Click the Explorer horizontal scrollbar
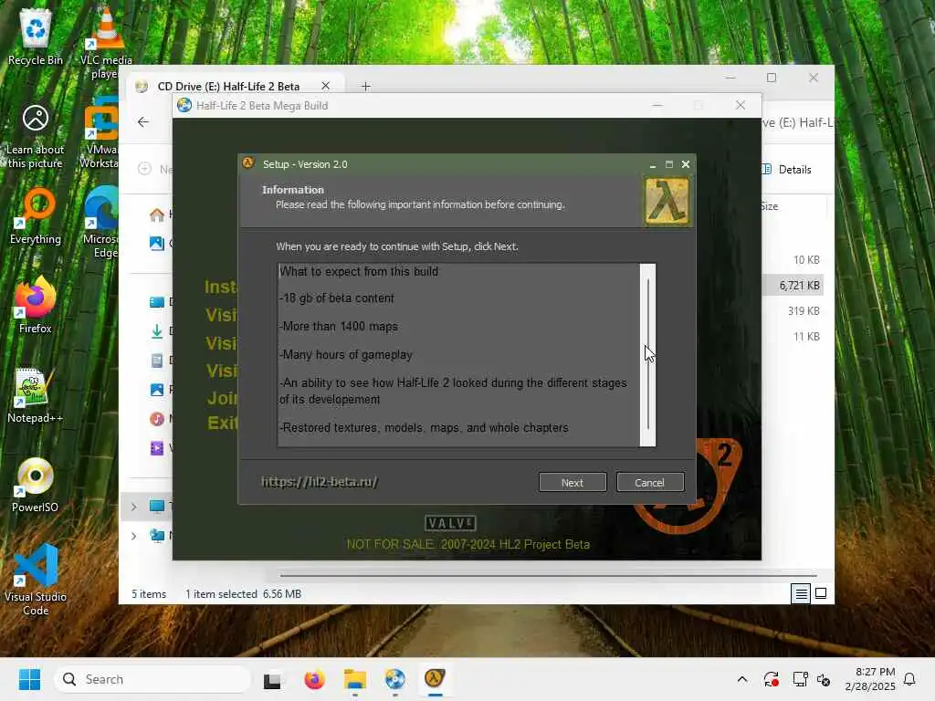Screen dimensions: 935x701 click(x=549, y=576)
